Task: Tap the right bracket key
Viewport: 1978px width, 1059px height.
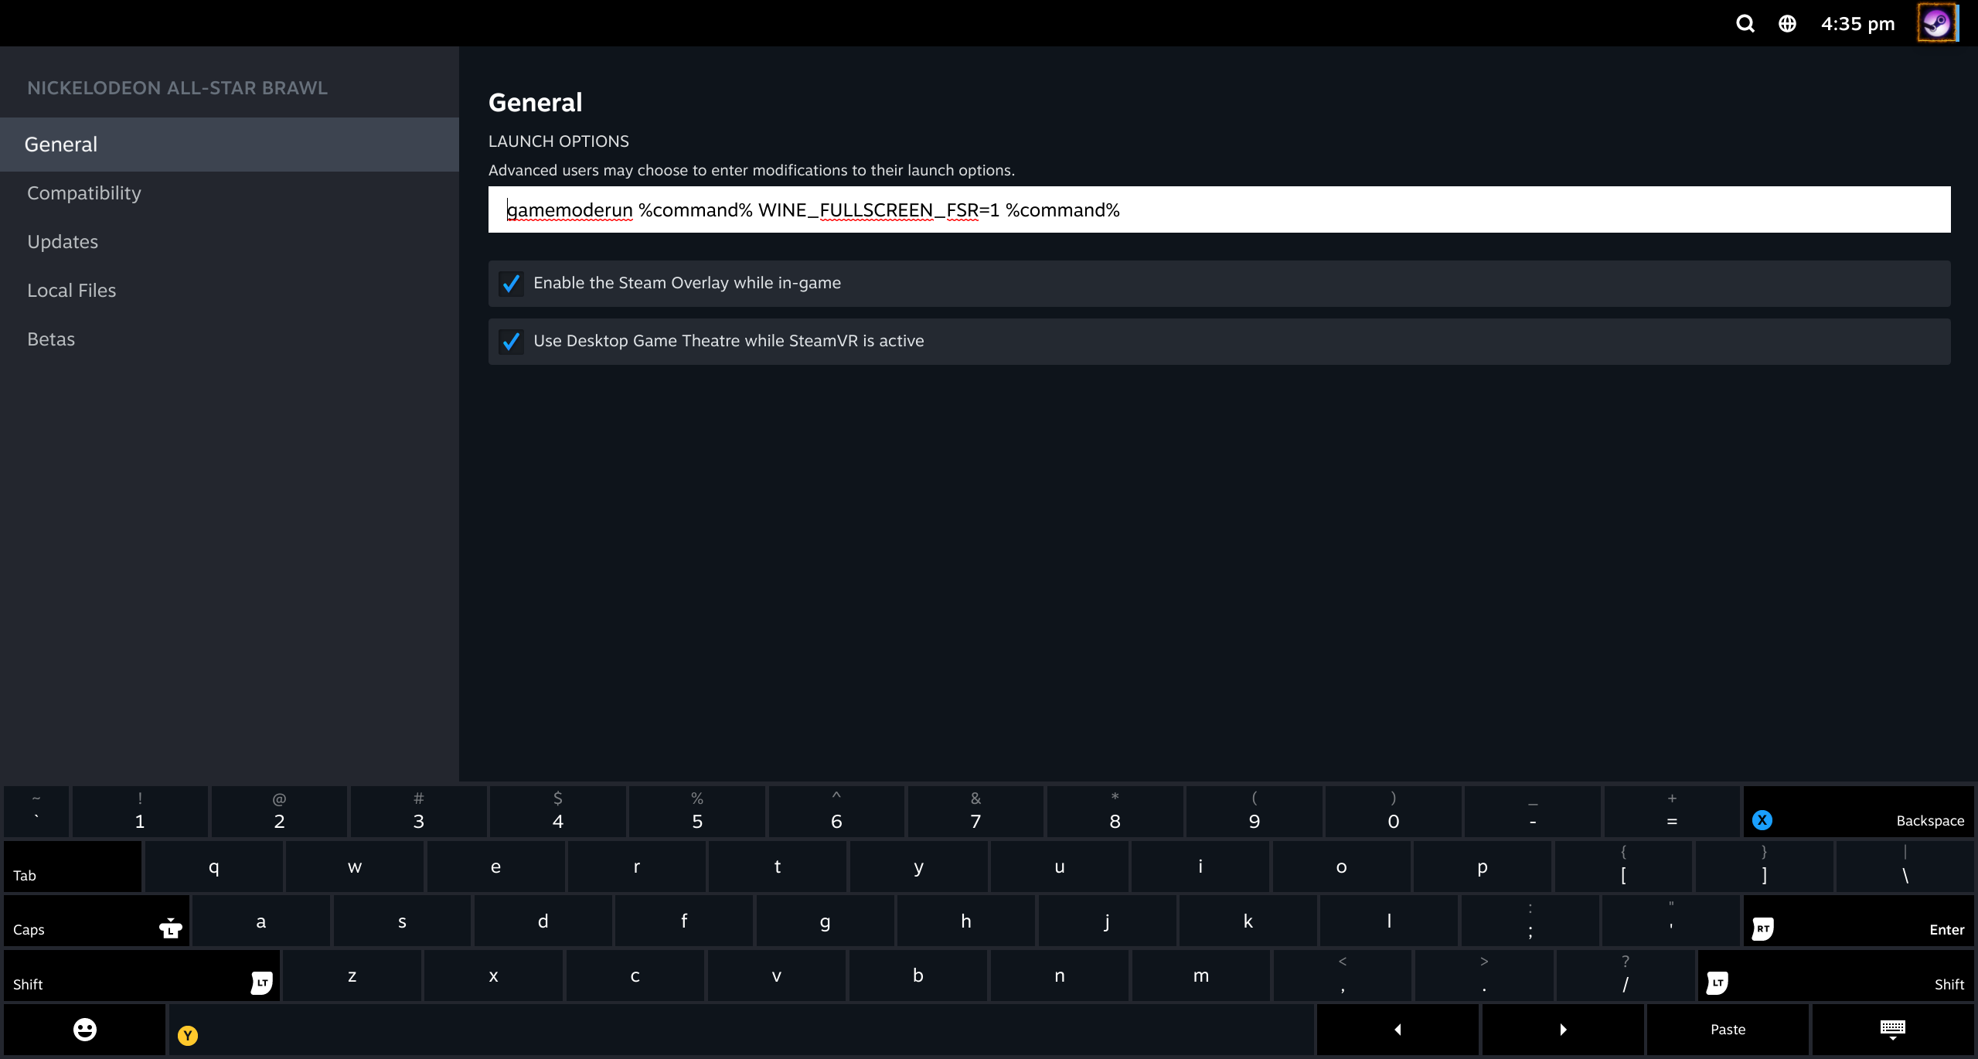Action: pos(1764,867)
